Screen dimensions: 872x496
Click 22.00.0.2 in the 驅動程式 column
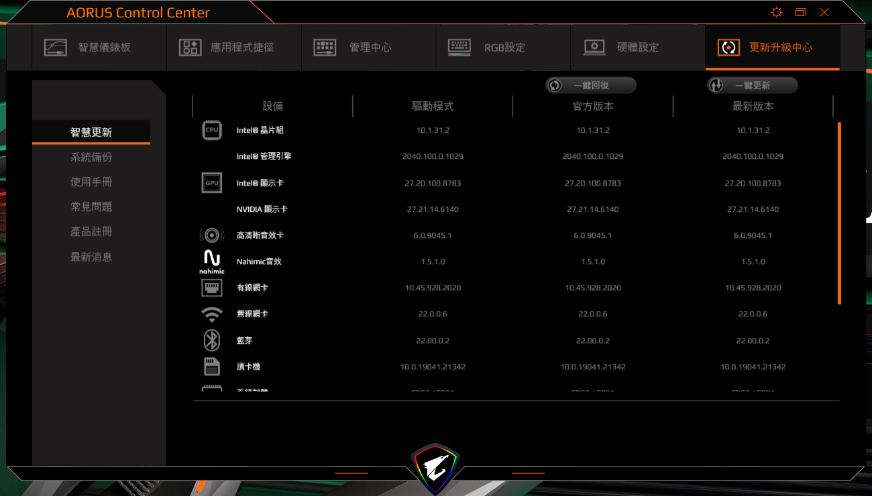pyautogui.click(x=433, y=340)
